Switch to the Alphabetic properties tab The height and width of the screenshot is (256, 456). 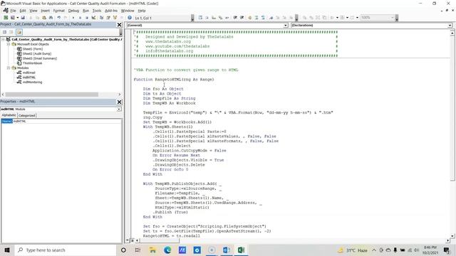tap(9, 115)
